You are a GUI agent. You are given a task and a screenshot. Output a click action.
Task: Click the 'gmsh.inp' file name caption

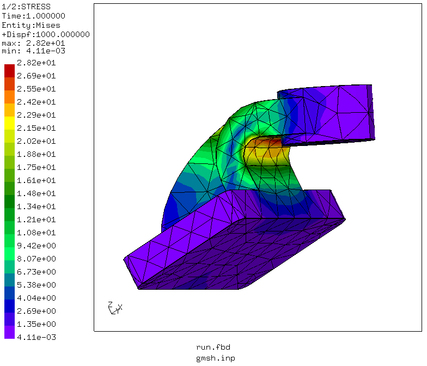[x=216, y=358]
